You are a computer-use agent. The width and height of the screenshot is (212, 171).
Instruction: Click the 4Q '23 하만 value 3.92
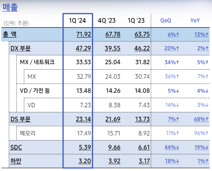[114, 161]
